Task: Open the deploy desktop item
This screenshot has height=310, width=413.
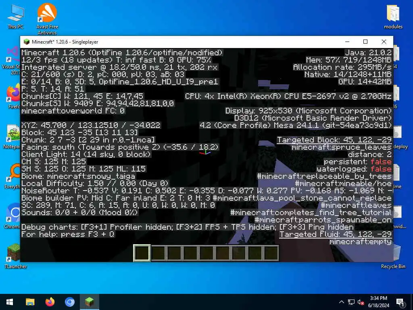Action: (x=400, y=136)
